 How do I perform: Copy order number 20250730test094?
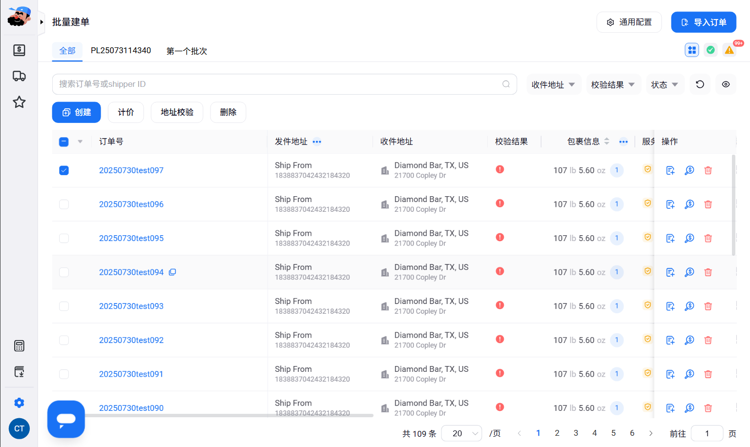coord(172,272)
